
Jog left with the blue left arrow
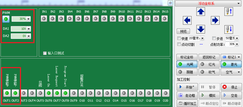click(x=187, y=20)
